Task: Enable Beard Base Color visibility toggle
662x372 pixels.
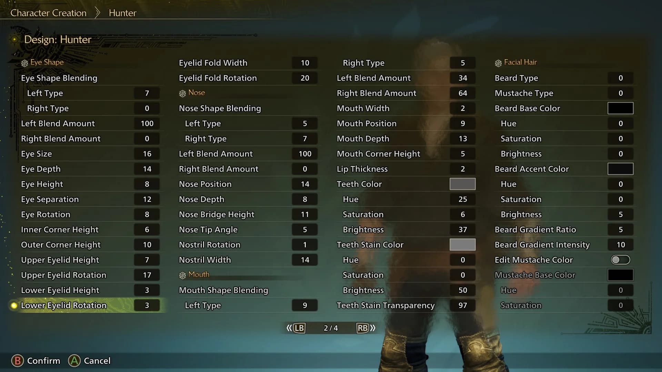Action: tap(620, 108)
